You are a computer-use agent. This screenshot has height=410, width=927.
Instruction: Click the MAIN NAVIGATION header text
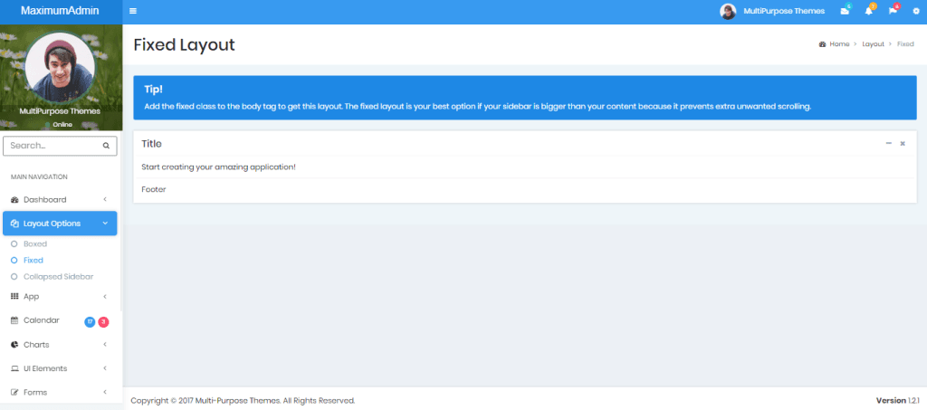tap(39, 176)
